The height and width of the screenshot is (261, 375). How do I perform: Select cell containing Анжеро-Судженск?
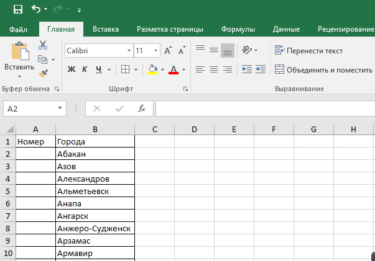(x=95, y=228)
